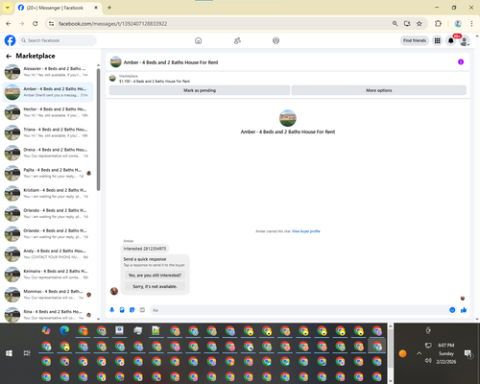Viewport: 480px width, 384px height.
Task: Click the More options button
Action: click(379, 90)
